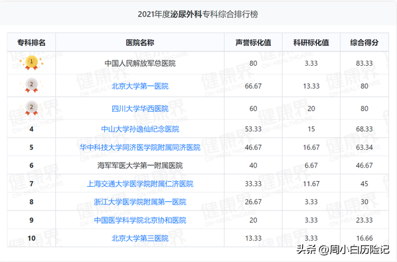Open 华中科技大学同济医学院附属同济医院 link
Screen dimensions: 397x262
tap(140, 147)
